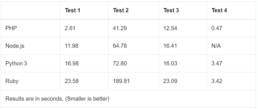Select the PHP row label
The height and width of the screenshot is (109, 258).
point(11,28)
